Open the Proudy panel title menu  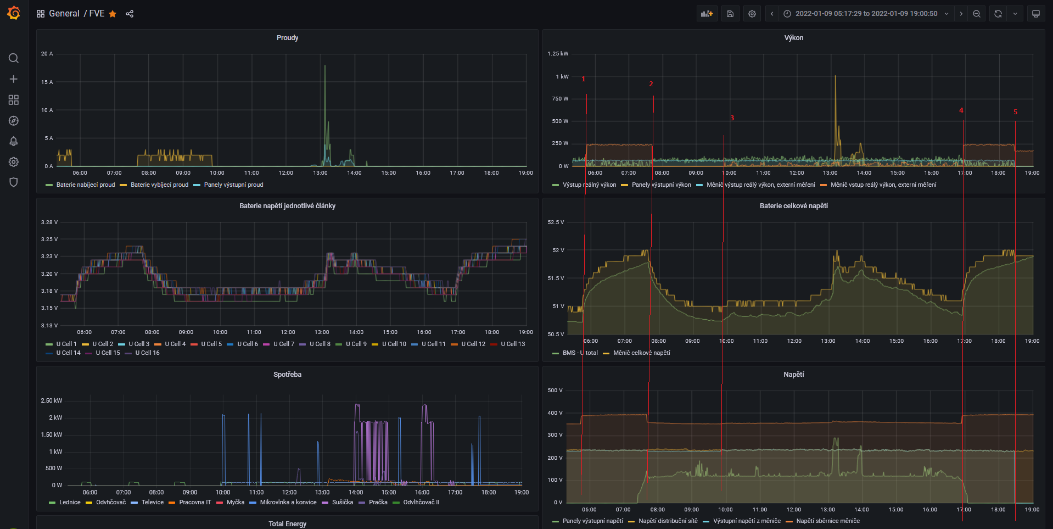[x=287, y=38]
